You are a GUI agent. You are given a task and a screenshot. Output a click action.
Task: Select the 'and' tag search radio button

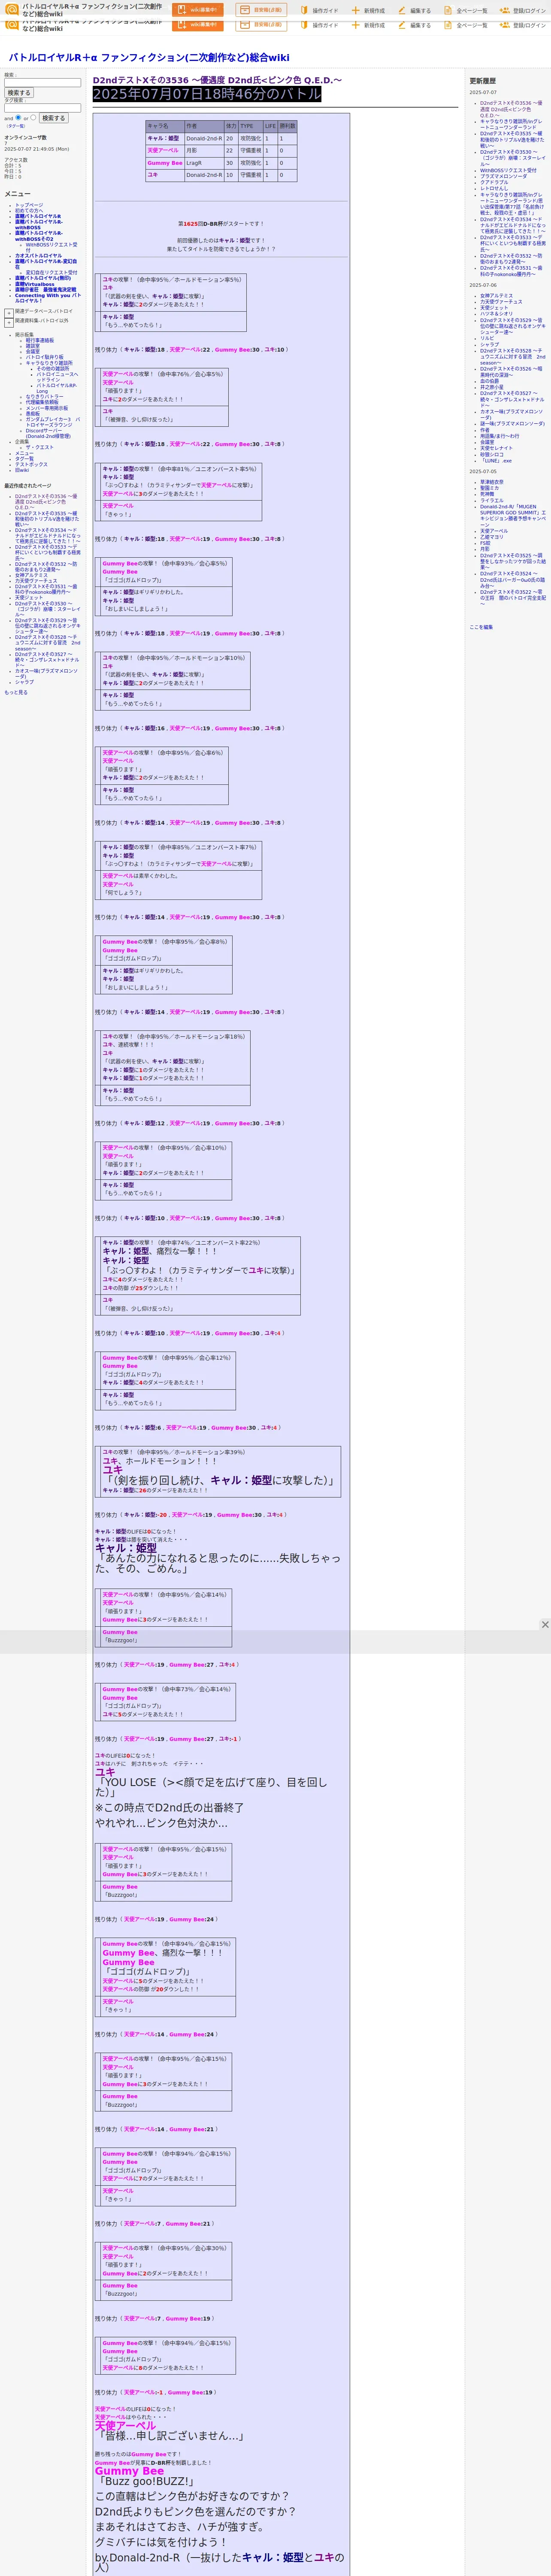(19, 117)
